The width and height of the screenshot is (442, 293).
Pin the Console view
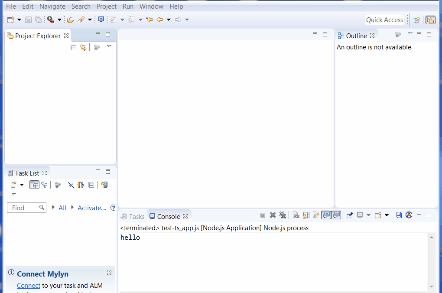[x=349, y=215]
